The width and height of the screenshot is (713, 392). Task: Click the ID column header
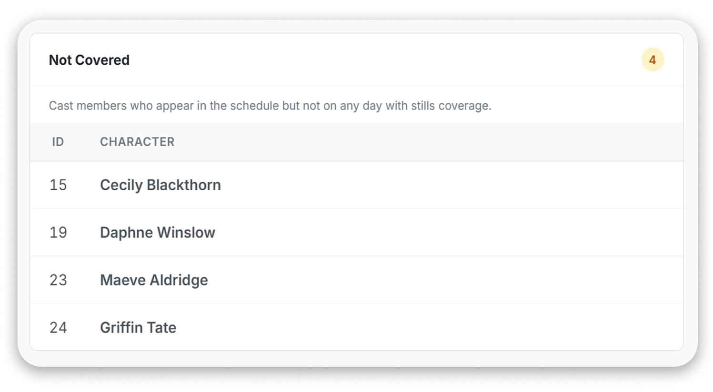[x=58, y=142]
